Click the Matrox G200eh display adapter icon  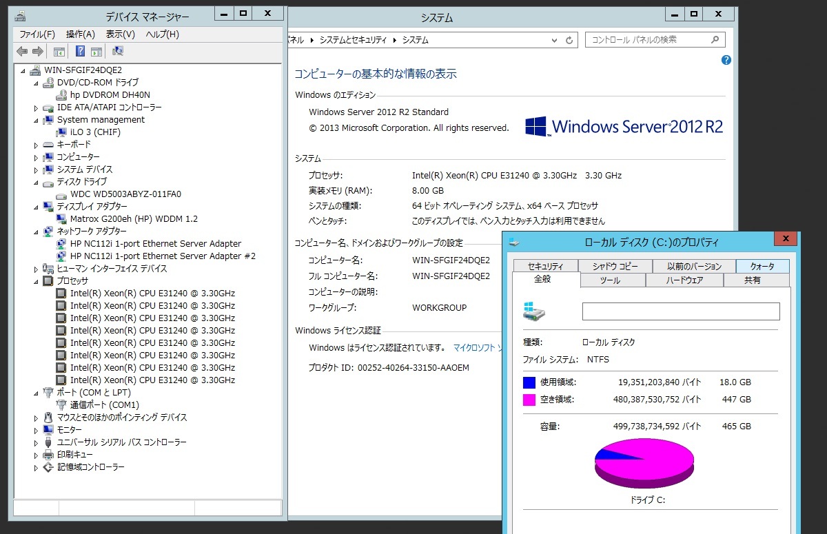[61, 218]
